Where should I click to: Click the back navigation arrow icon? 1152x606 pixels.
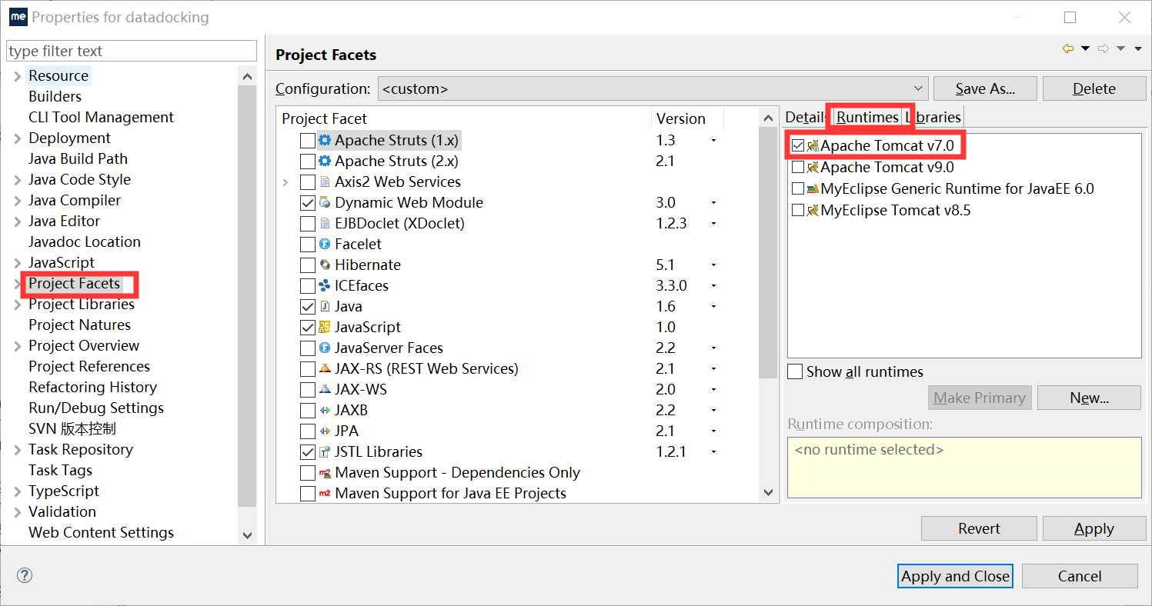[x=1068, y=48]
